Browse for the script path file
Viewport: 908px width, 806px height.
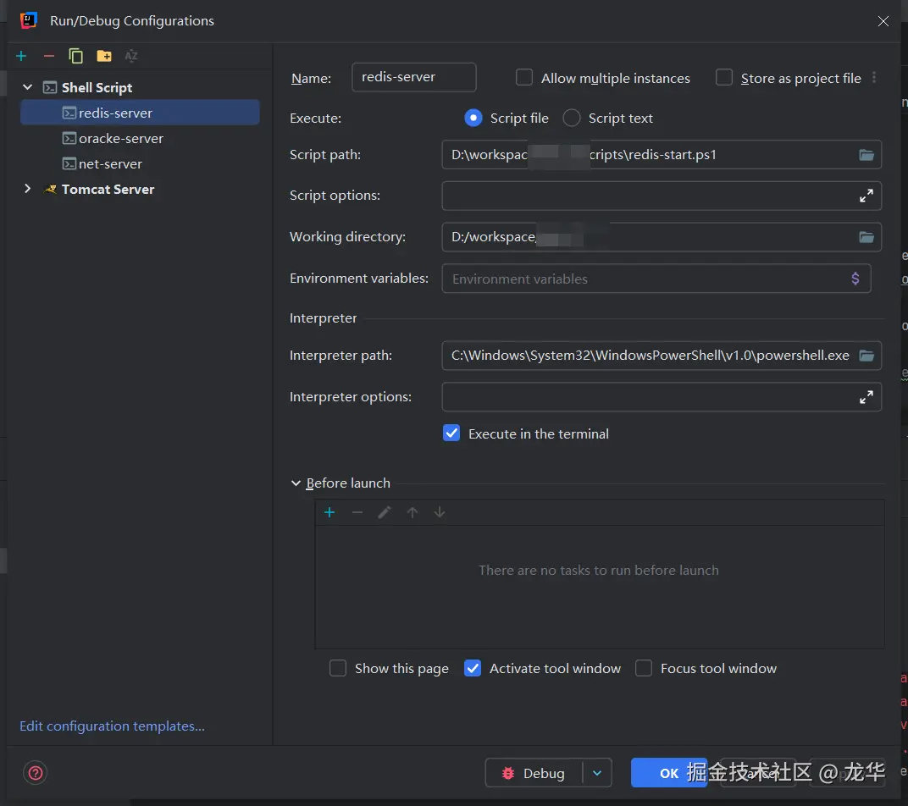(x=866, y=155)
